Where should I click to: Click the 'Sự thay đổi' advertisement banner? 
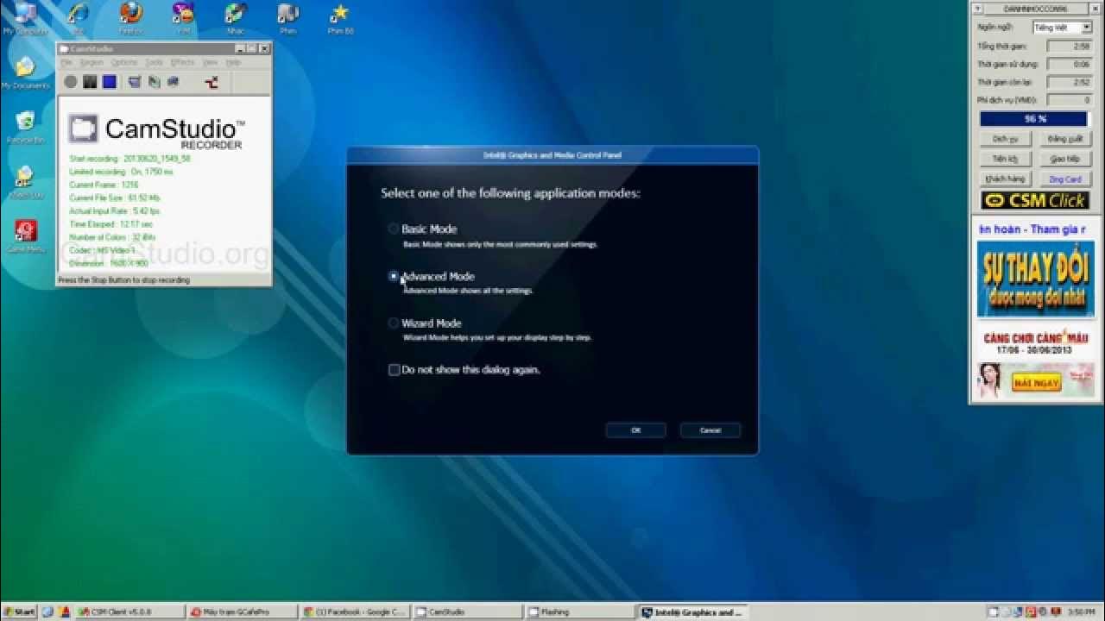[x=1035, y=279]
